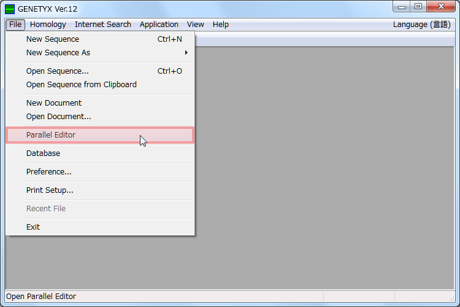Close the GENETYX window

tap(441, 7)
